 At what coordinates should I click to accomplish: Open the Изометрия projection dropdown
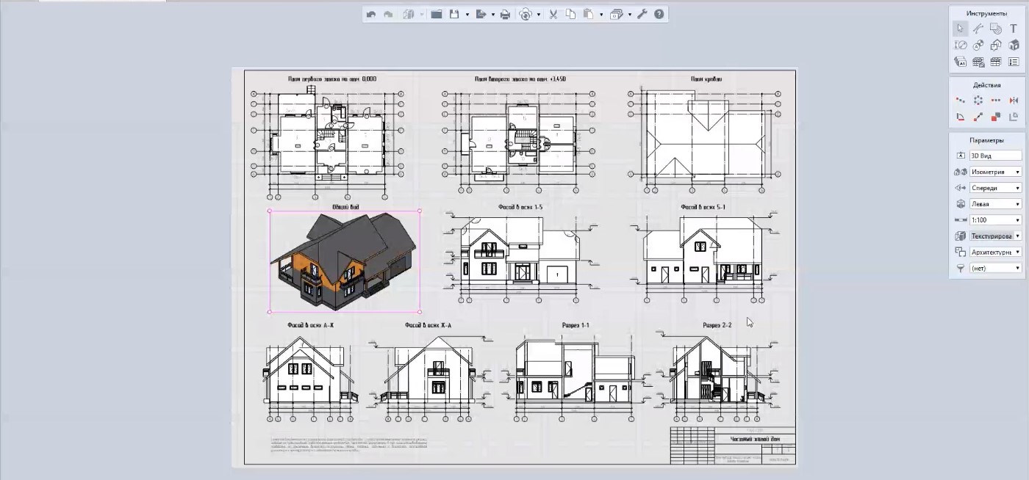tap(996, 172)
